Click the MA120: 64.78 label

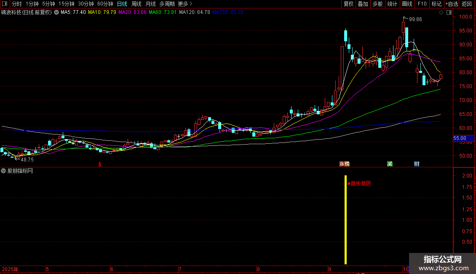click(194, 12)
